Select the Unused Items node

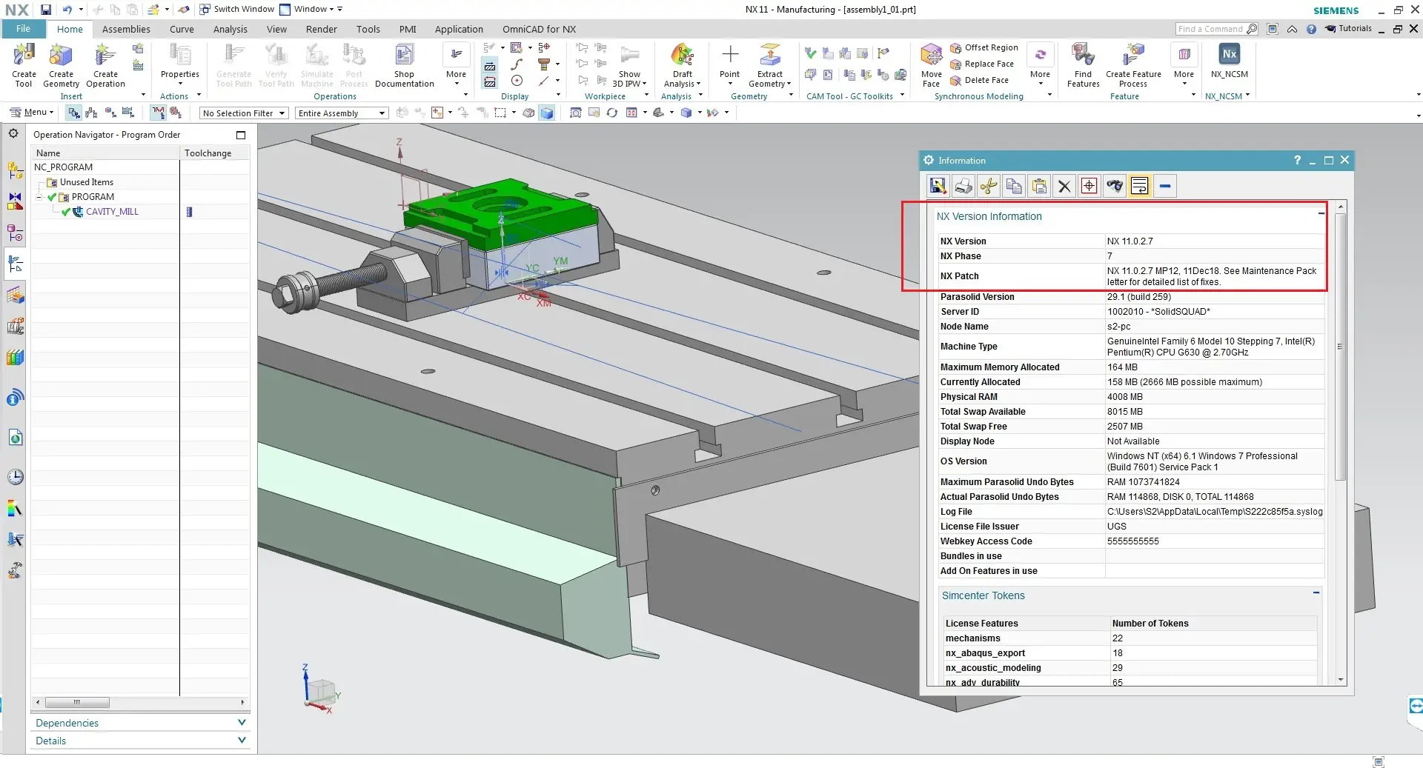click(x=87, y=182)
